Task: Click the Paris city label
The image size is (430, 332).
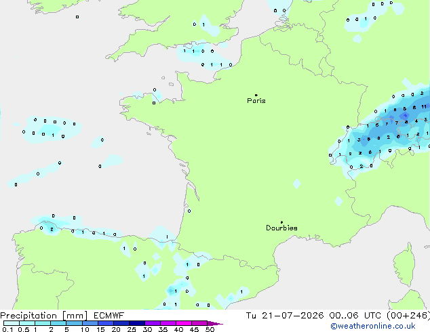Action: point(256,101)
